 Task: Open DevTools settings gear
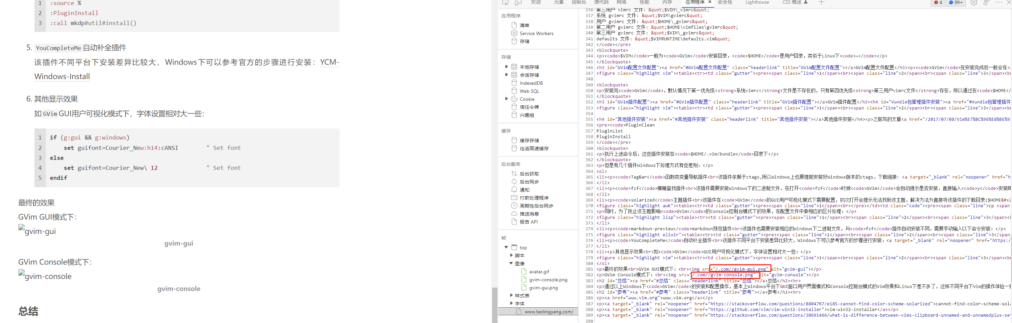click(974, 3)
